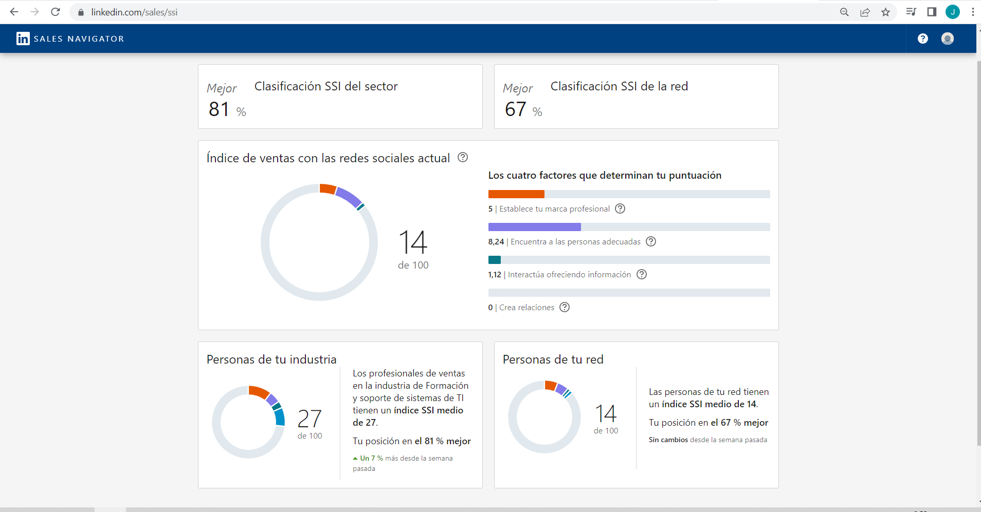Click 'Clasificación SSI del sector' heading

pos(326,86)
